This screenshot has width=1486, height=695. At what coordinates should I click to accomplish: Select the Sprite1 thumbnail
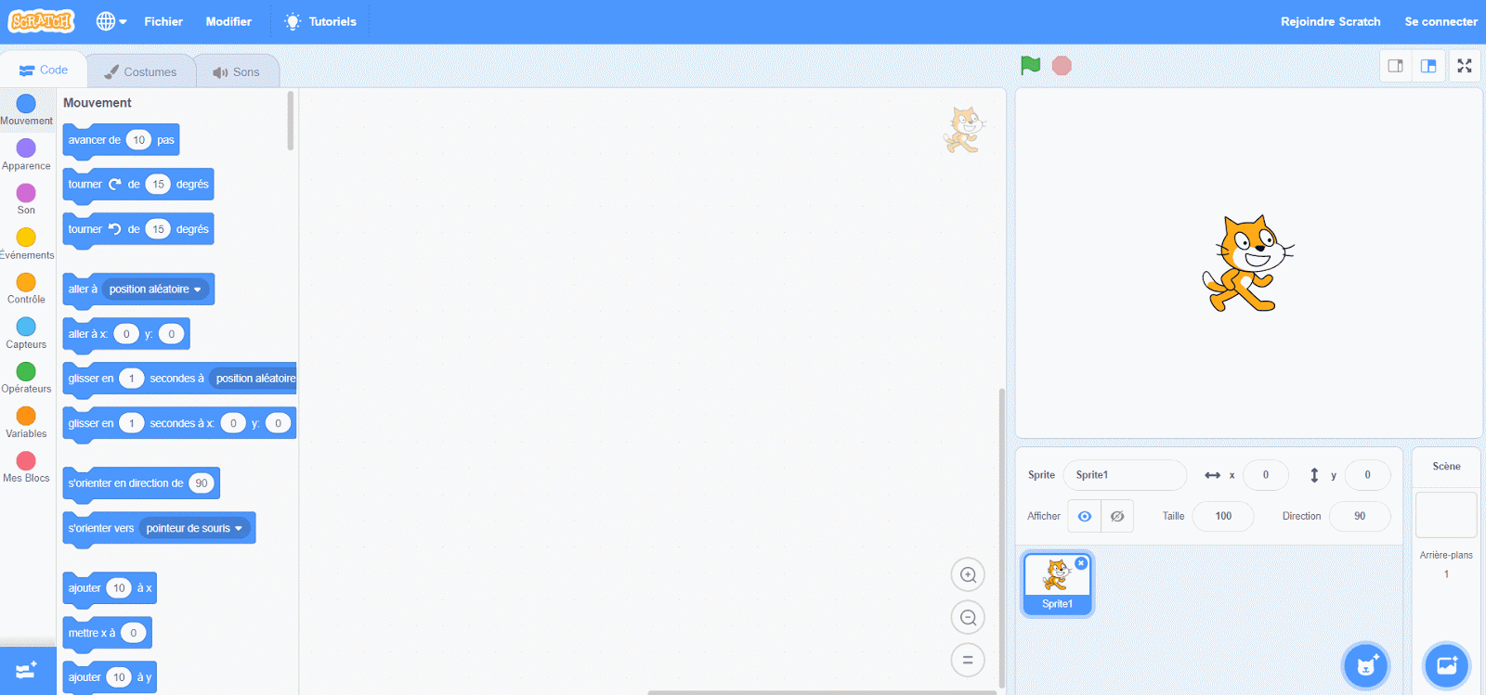(1058, 585)
